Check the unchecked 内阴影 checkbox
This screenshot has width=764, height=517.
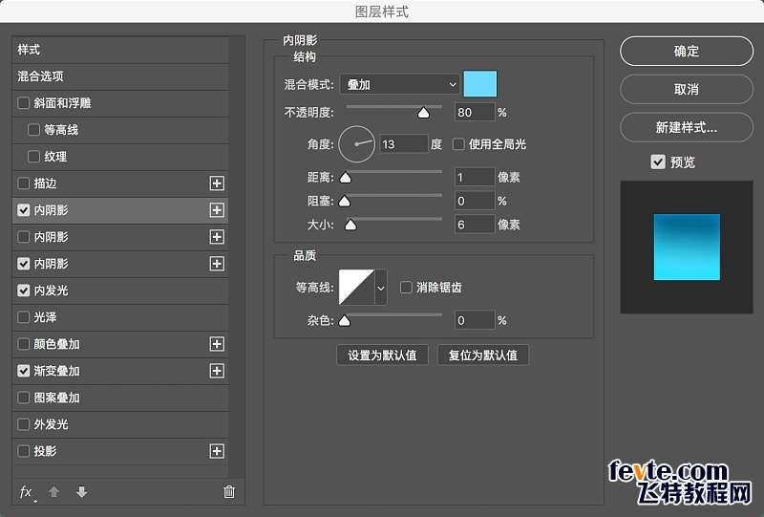pyautogui.click(x=23, y=237)
